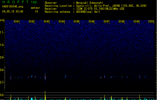Click the observer name Masayuki Kobayashi

(90, 3)
